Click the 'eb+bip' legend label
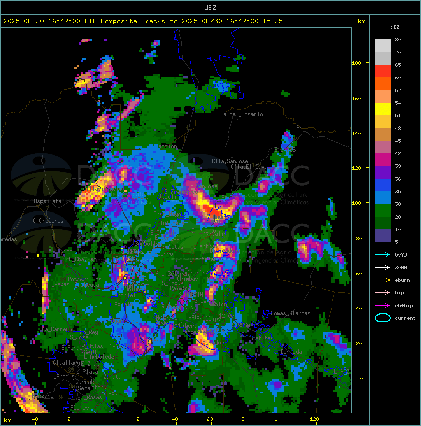The height and width of the screenshot is (426, 421). [x=404, y=306]
